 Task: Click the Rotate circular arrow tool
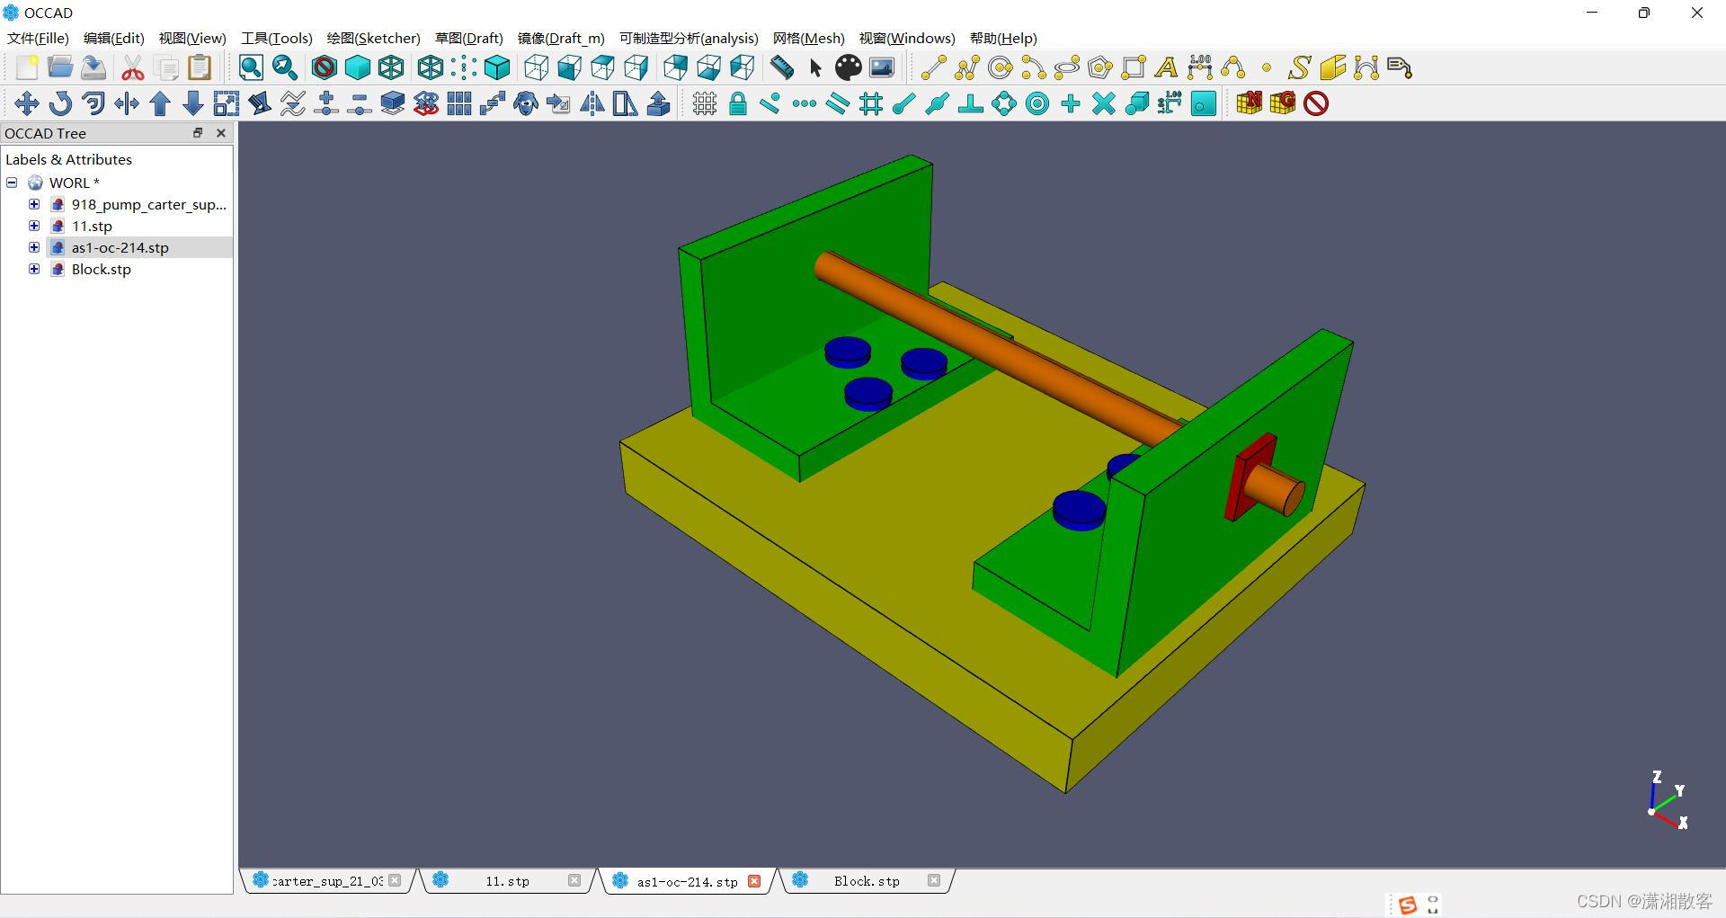point(60,103)
